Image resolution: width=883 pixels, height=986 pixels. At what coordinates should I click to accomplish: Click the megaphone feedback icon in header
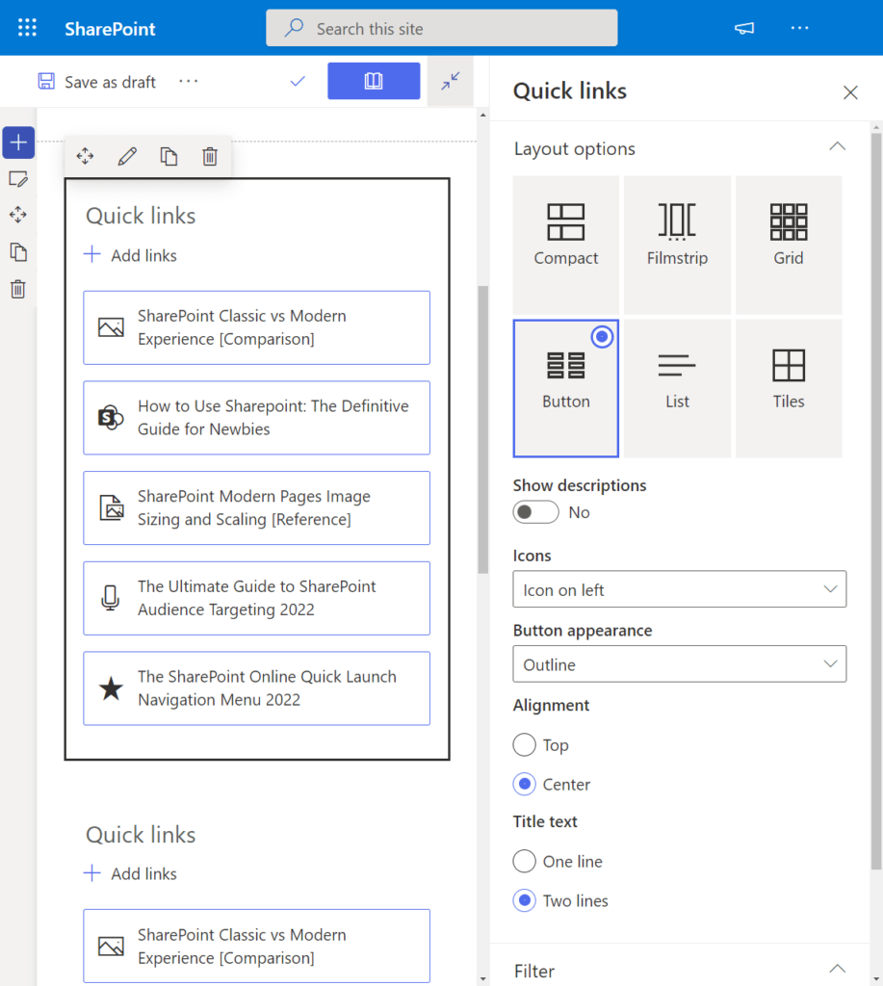744,28
